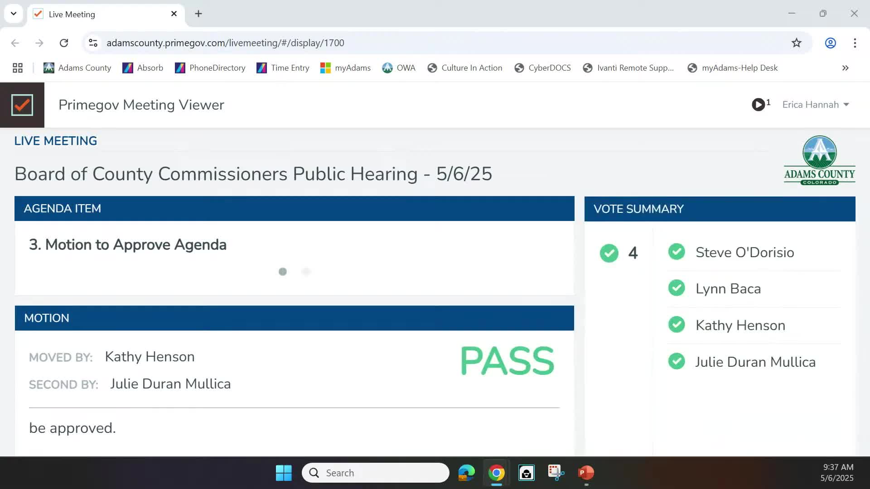Screen dimensions: 870x489
Task: Click the Primegov checkmark logo icon
Action: pos(22,105)
